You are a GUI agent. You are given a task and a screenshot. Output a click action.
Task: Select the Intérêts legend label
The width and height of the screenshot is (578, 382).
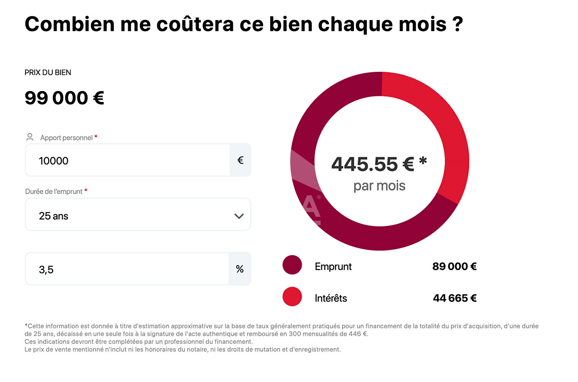click(331, 298)
